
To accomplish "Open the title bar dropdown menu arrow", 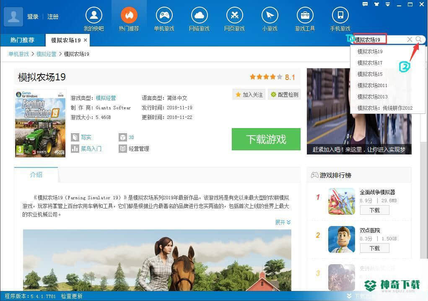I will pyautogui.click(x=388, y=4).
